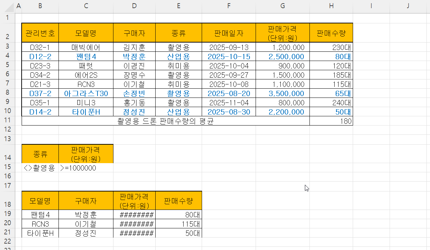The image size is (430, 250).
Task: Click the 홍기동 buyer cell
Action: click(134, 102)
